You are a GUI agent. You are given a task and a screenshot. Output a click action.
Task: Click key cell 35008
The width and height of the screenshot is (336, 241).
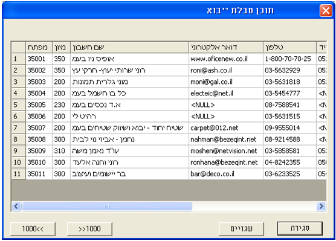click(x=39, y=140)
